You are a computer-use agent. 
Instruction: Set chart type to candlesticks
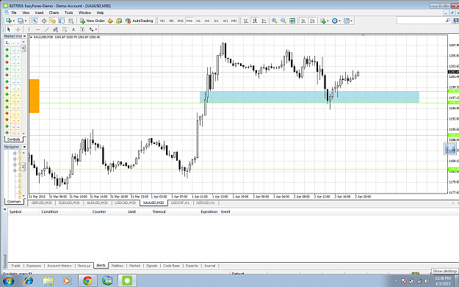coord(255,21)
